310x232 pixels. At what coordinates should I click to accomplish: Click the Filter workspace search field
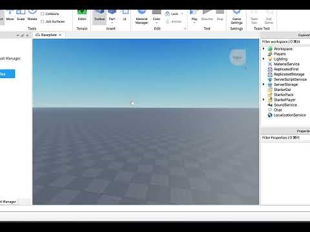pyautogui.click(x=285, y=42)
